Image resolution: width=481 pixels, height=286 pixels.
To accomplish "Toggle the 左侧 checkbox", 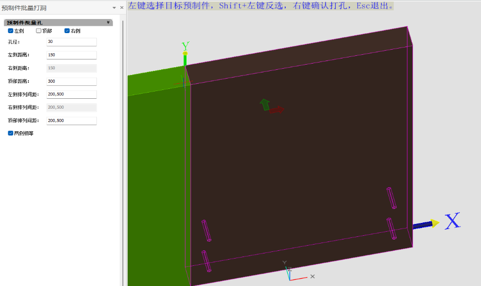I will tap(11, 31).
